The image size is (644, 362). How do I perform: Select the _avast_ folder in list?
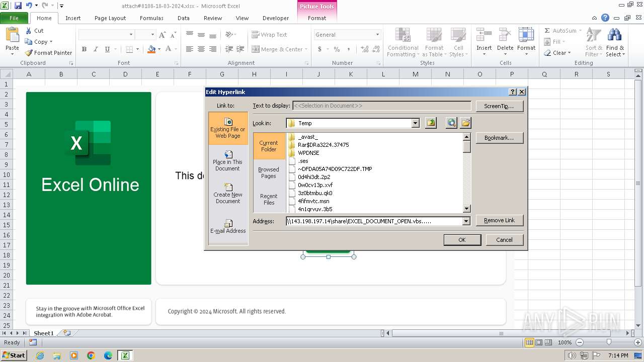click(308, 137)
